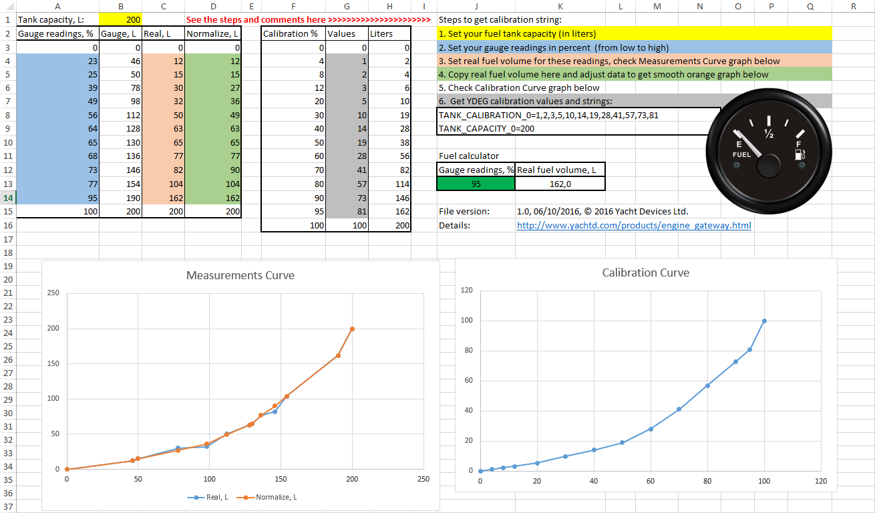Click column header A
Screen dimensions: 875x513
pos(57,6)
